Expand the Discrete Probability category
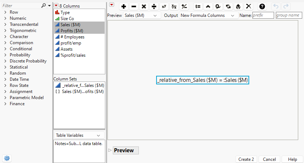304x163 pixels. click(x=5, y=61)
